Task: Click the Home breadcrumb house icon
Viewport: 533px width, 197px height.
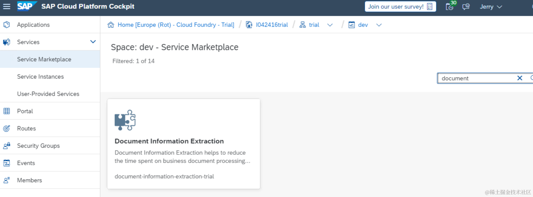Action: coord(111,25)
